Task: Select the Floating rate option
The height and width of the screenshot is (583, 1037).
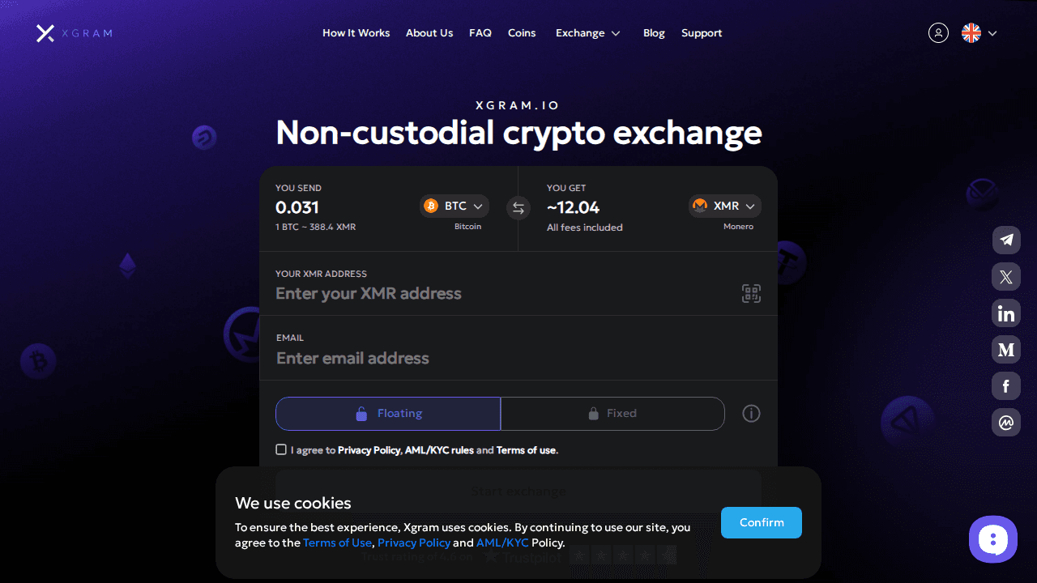Action: (x=388, y=414)
